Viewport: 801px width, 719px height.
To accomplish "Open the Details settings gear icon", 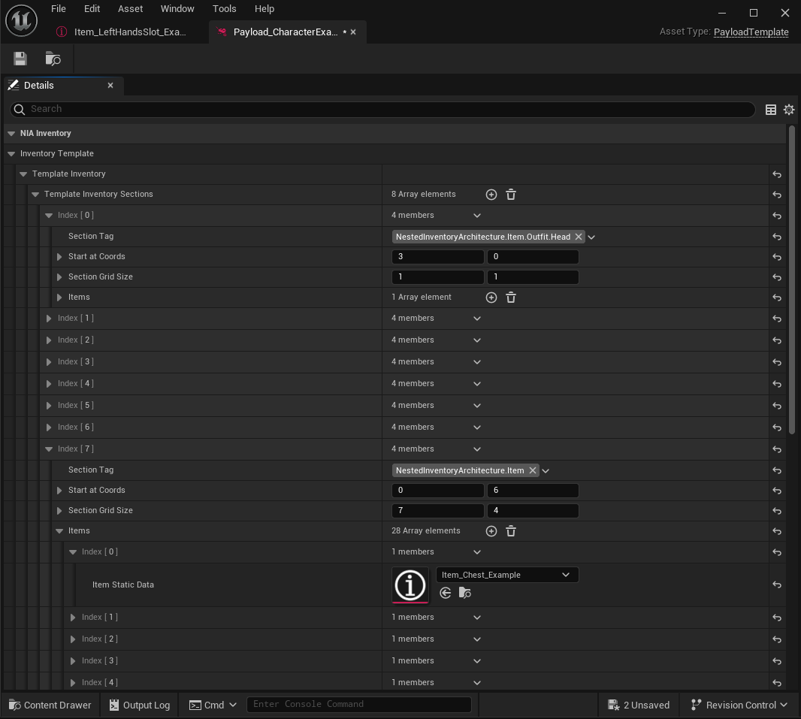I will (789, 110).
